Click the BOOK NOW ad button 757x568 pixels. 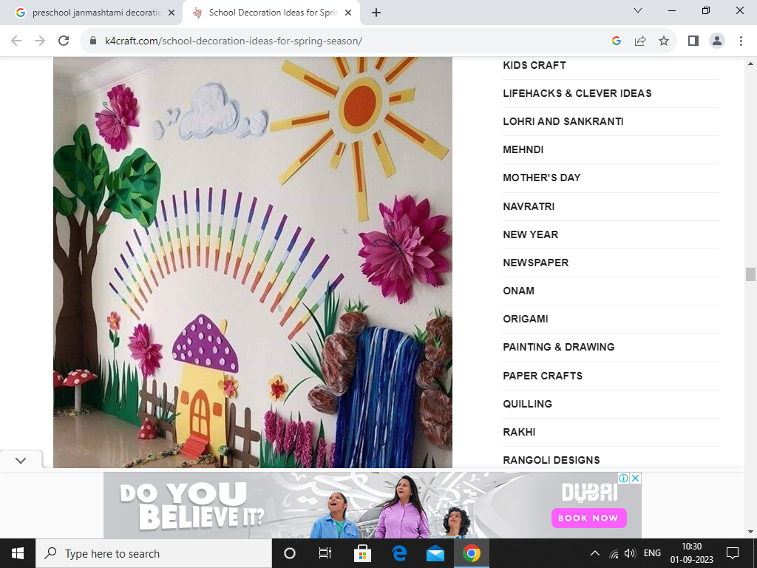[588, 518]
